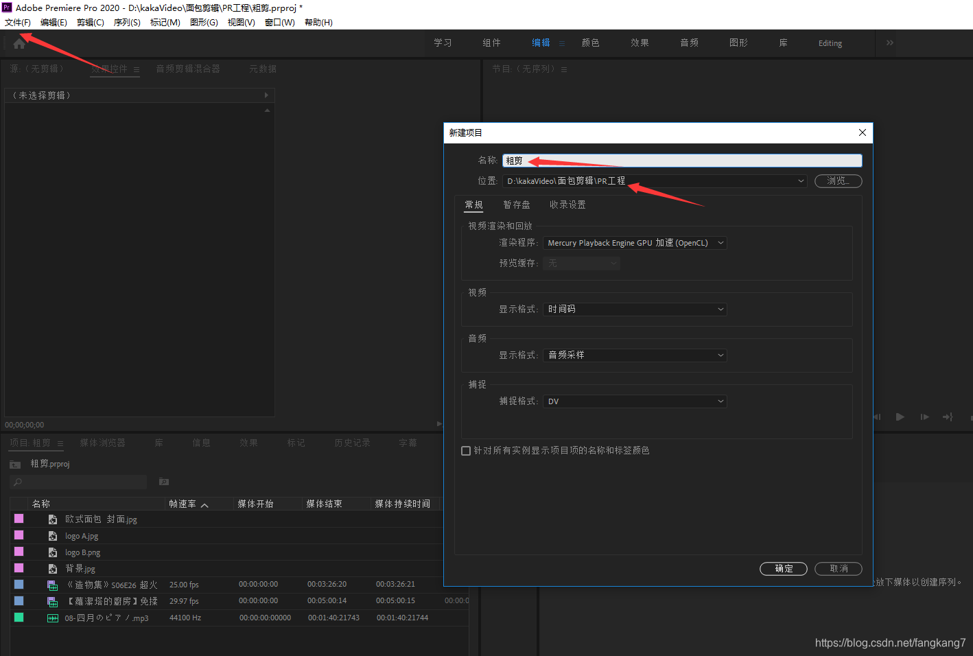
Task: Close the 新建项目 dialog
Action: (x=863, y=132)
